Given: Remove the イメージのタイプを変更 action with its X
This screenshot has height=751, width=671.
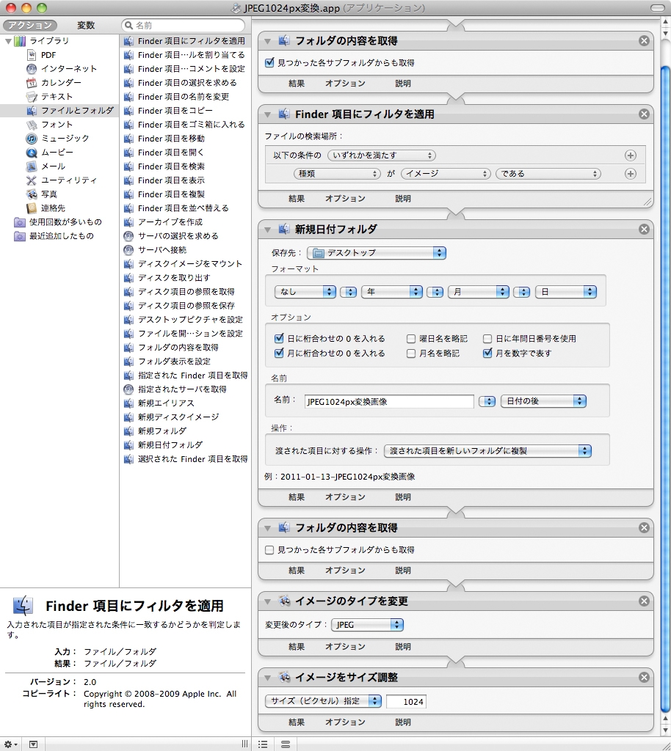Looking at the screenshot, I should [x=644, y=601].
